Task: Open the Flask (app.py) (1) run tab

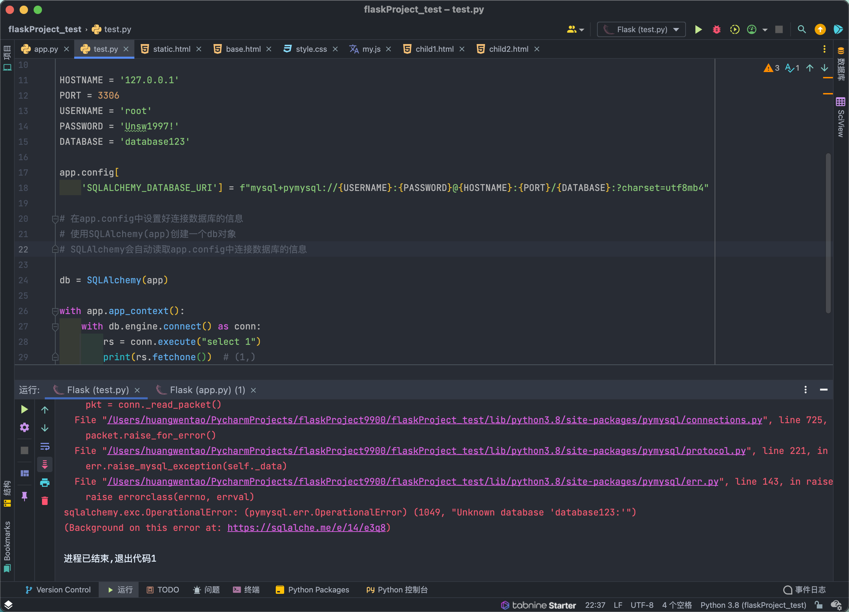Action: [207, 390]
